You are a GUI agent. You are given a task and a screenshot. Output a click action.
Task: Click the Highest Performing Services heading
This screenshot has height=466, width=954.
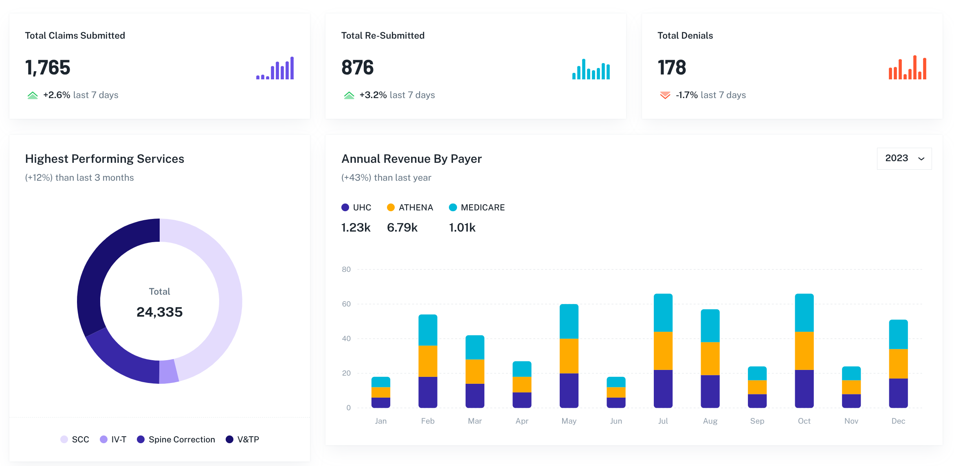click(105, 159)
